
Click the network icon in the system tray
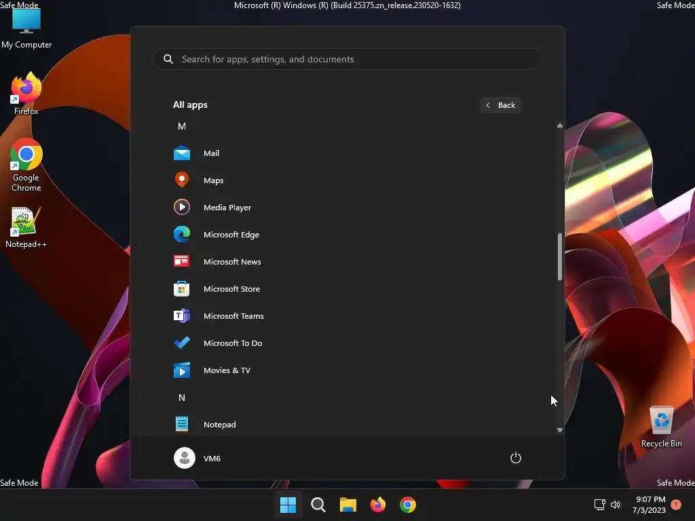[x=600, y=505]
